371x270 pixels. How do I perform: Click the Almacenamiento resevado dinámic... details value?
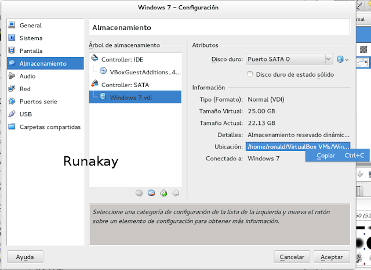[299, 135]
